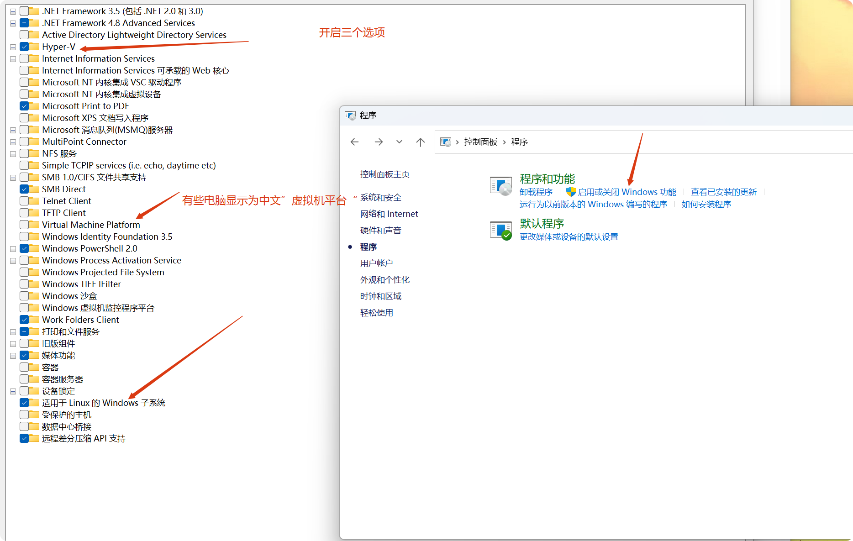The height and width of the screenshot is (541, 853).
Task: Select the Active Directory Lightweight Directory Services row
Action: (134, 35)
